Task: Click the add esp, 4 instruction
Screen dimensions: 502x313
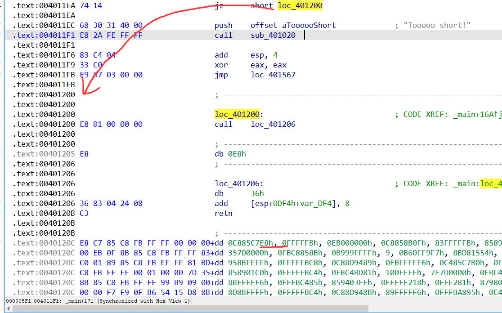Action: pos(246,55)
